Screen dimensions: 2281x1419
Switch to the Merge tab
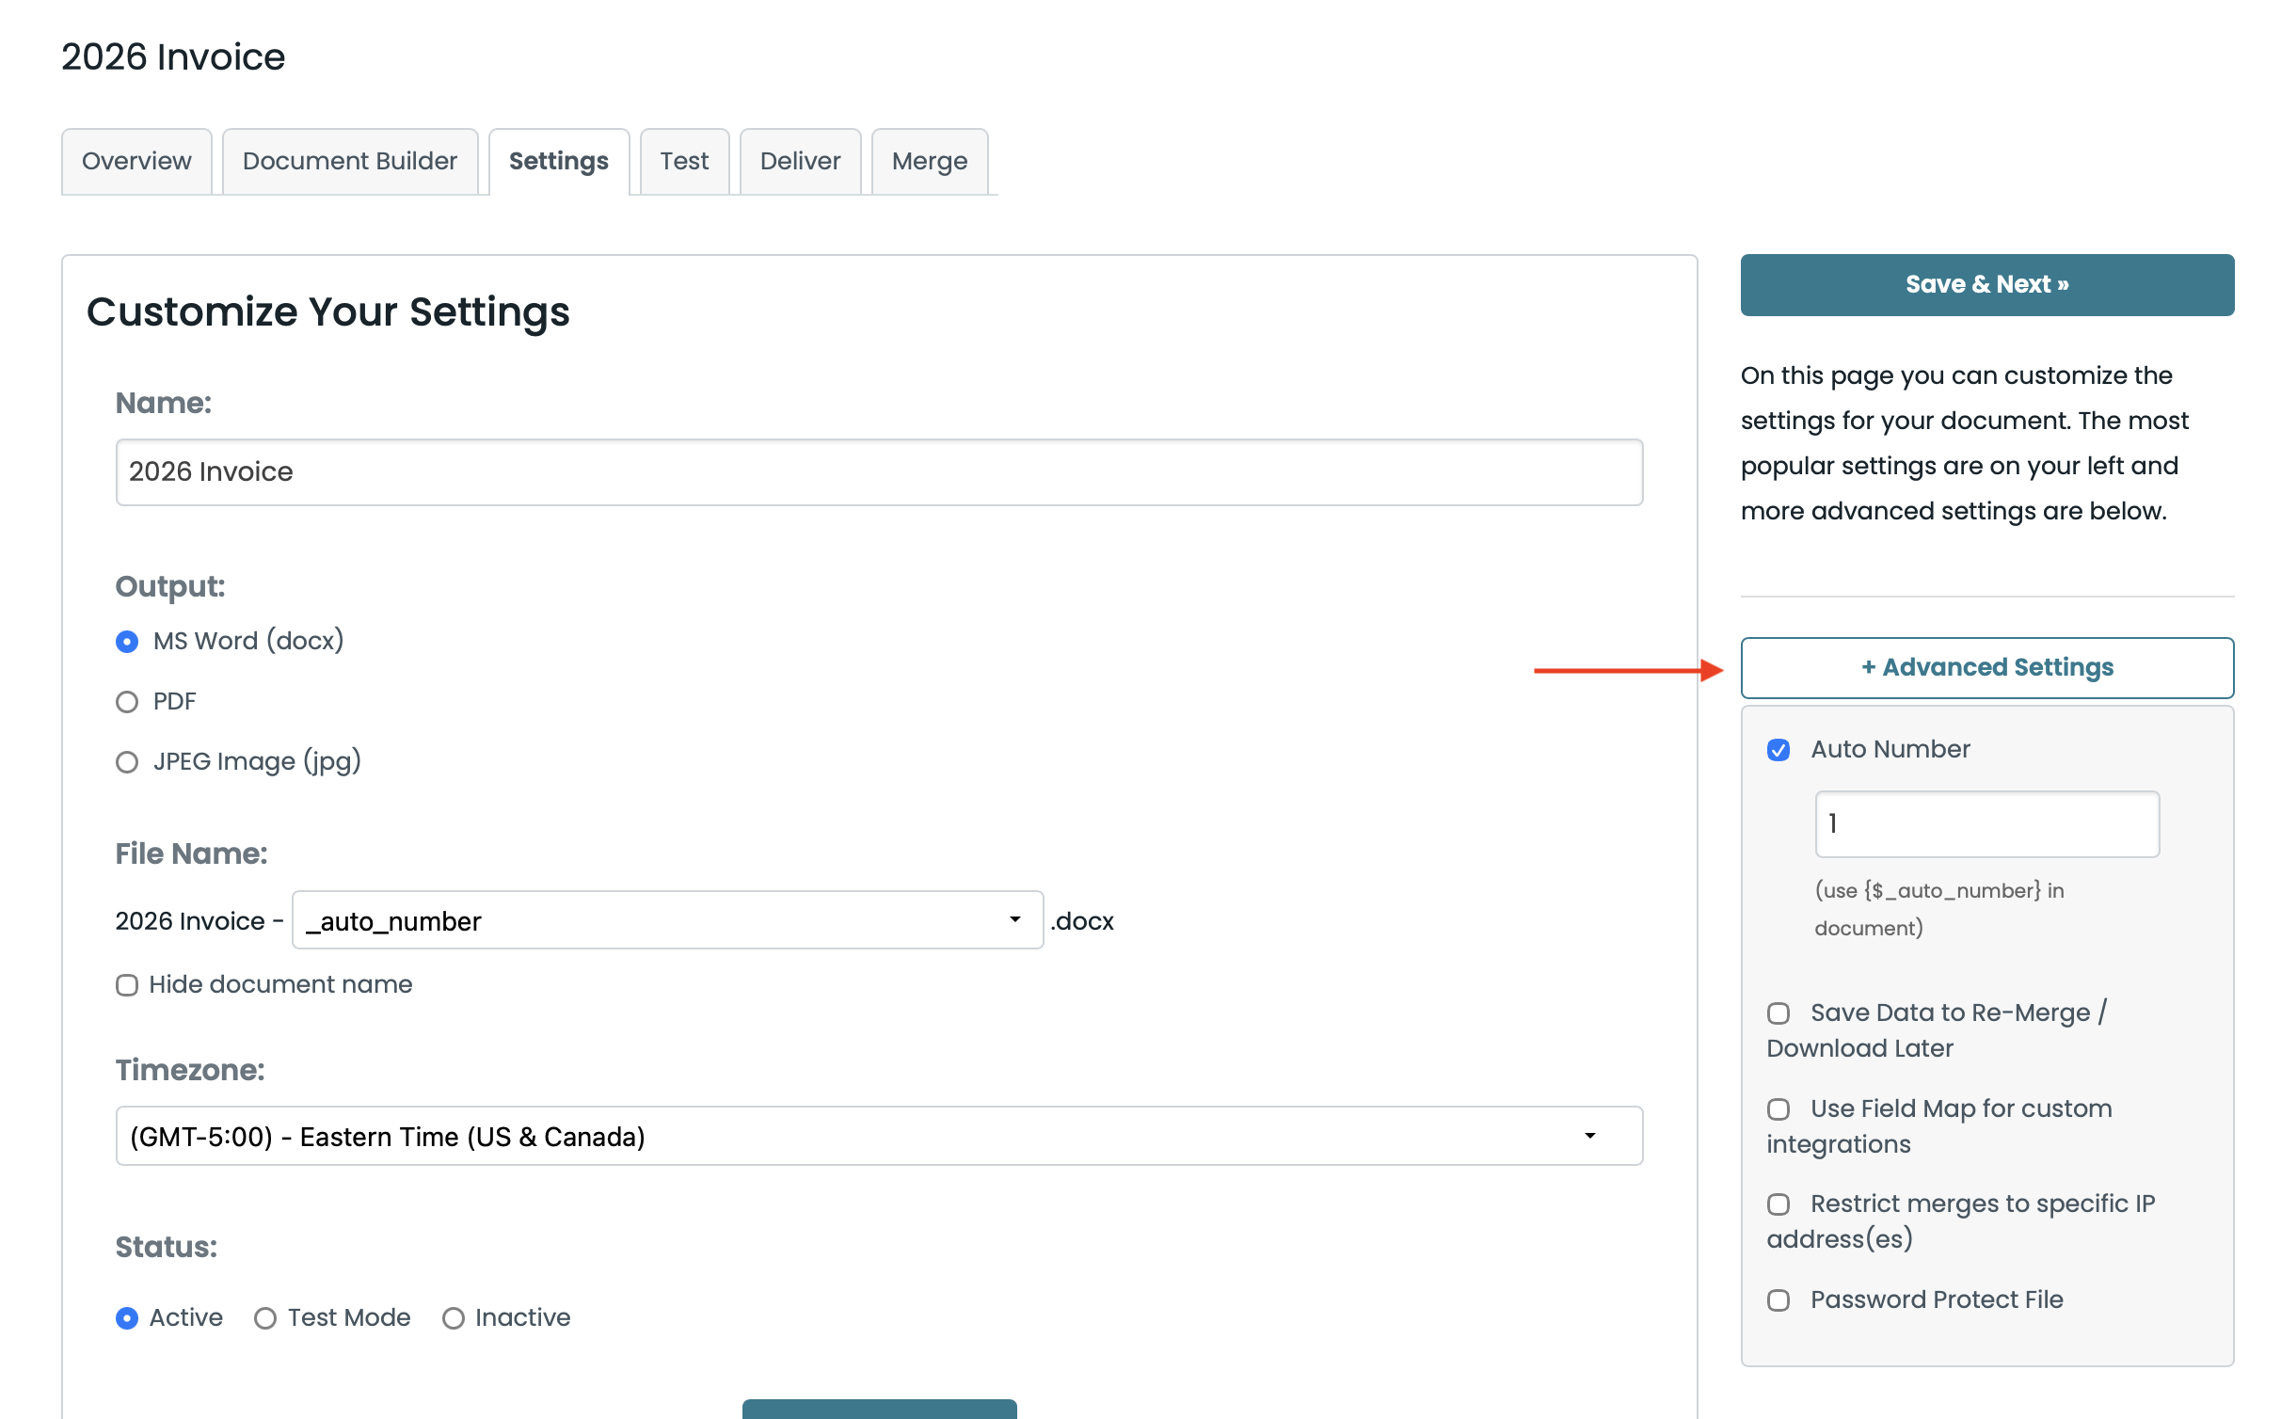929,161
